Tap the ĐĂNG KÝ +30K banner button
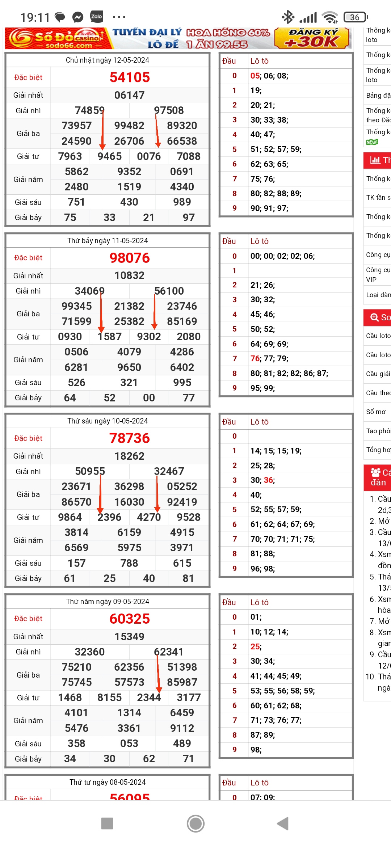Image resolution: width=391 pixels, height=847 pixels. (312, 38)
